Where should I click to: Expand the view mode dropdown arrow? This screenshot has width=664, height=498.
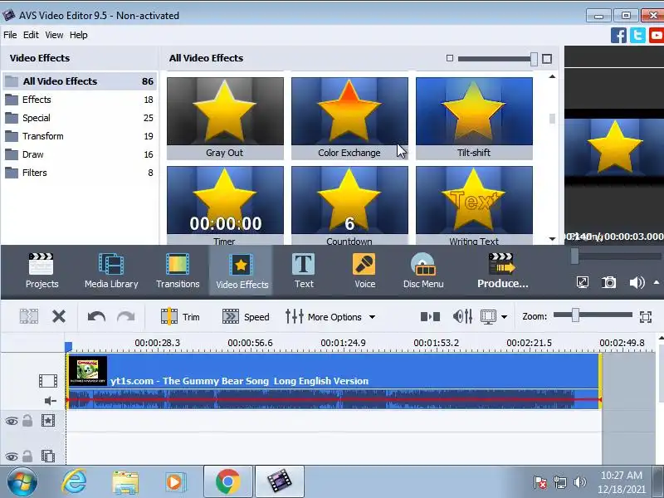coord(505,317)
